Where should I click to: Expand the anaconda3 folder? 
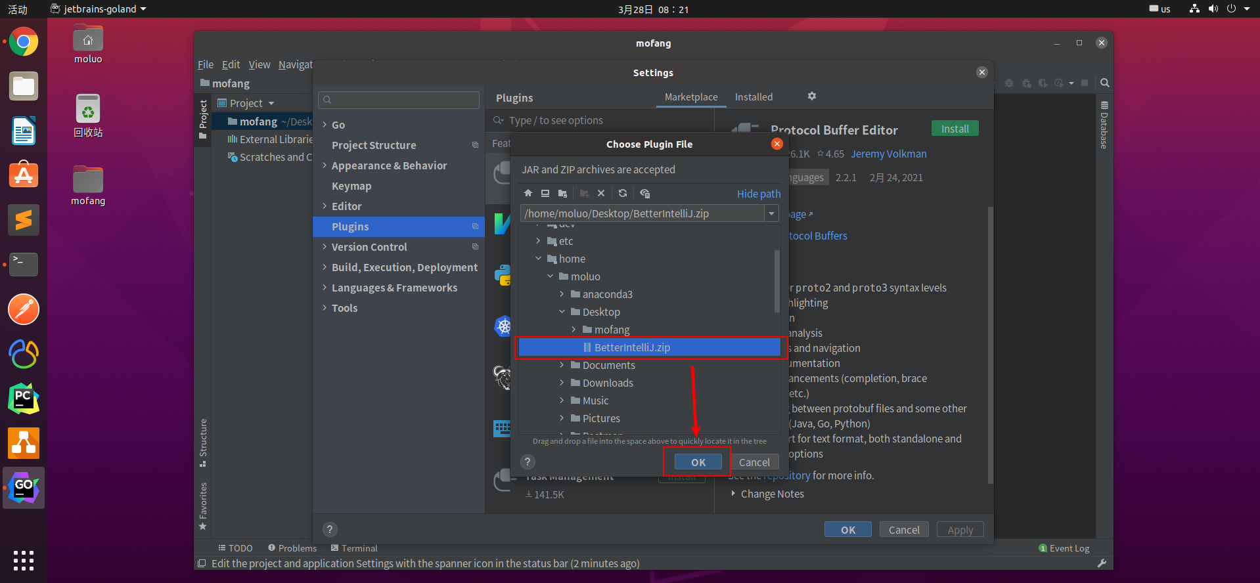(x=562, y=294)
